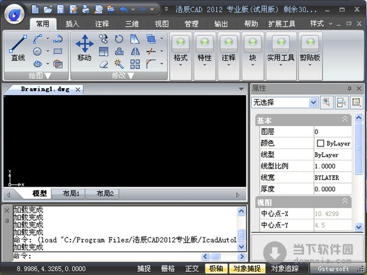Collapse the 基本 properties section
Image resolution: width=367 pixels, height=275 pixels.
click(x=345, y=119)
